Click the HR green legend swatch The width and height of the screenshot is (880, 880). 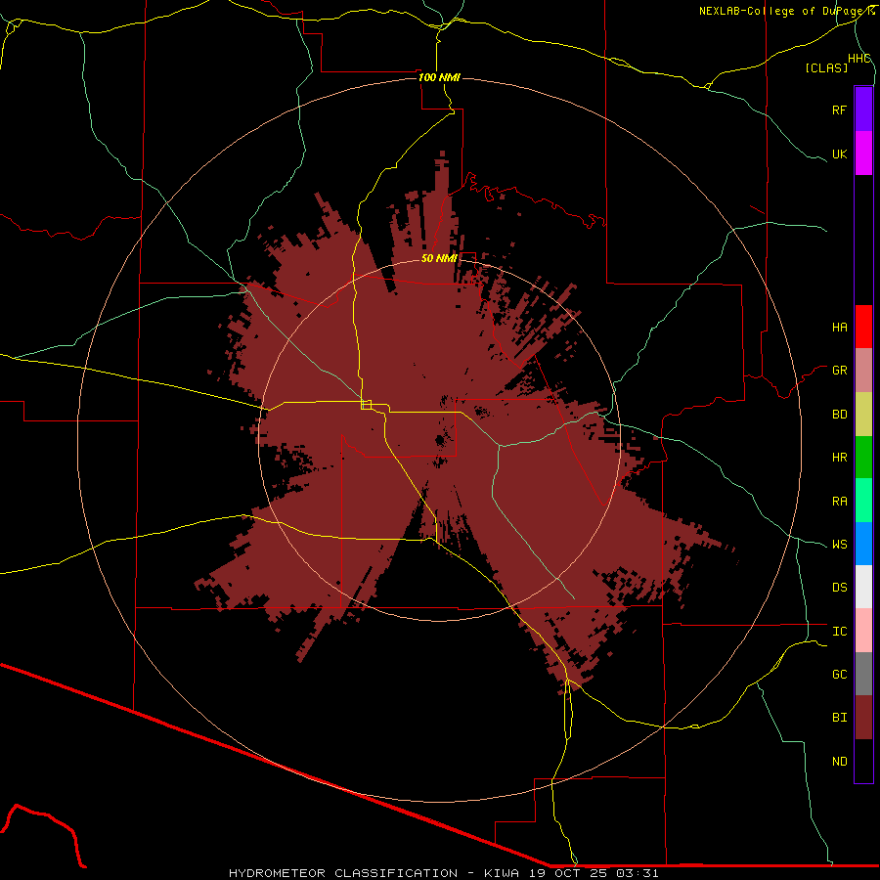pos(863,457)
